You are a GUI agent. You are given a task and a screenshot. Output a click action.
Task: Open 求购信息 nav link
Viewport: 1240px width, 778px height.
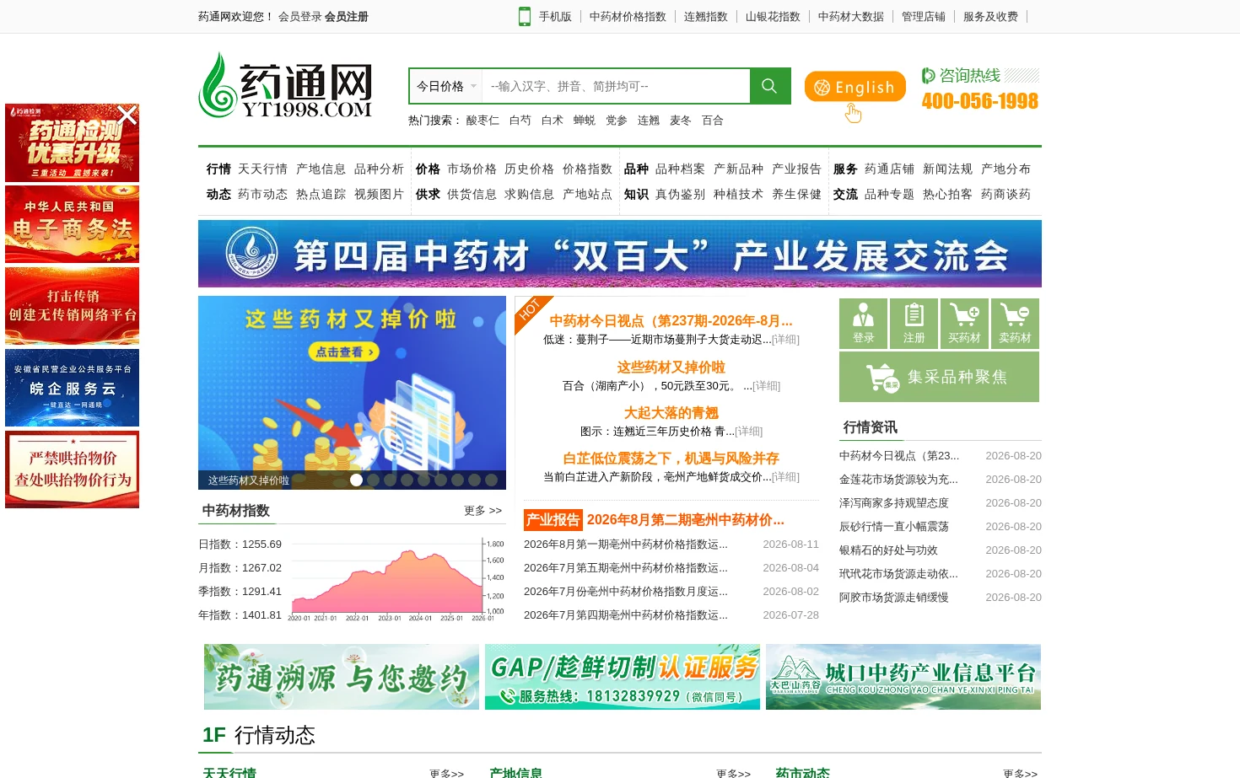(529, 194)
